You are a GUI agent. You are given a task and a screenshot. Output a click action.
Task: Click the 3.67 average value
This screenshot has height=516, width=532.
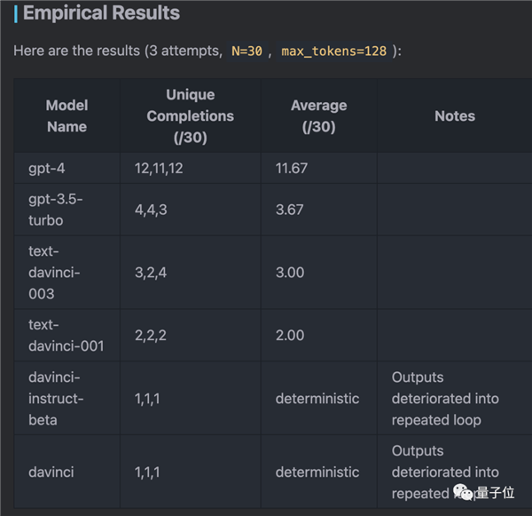[x=289, y=209]
